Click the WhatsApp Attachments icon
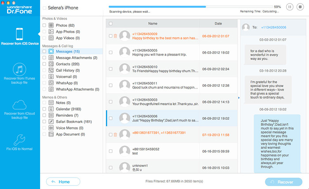This screenshot has width=309, height=189. [x=51, y=89]
